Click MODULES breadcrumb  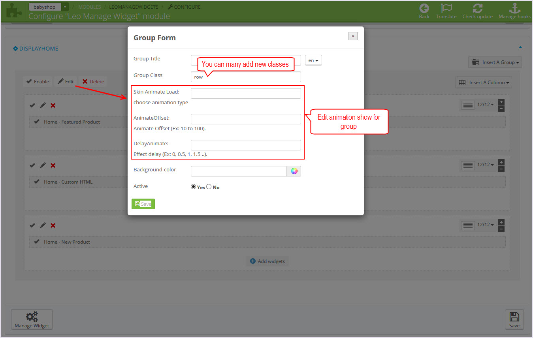[x=89, y=7]
